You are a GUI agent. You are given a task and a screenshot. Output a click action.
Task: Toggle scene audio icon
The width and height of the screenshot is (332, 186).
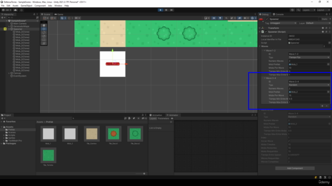pyautogui.click(x=226, y=18)
